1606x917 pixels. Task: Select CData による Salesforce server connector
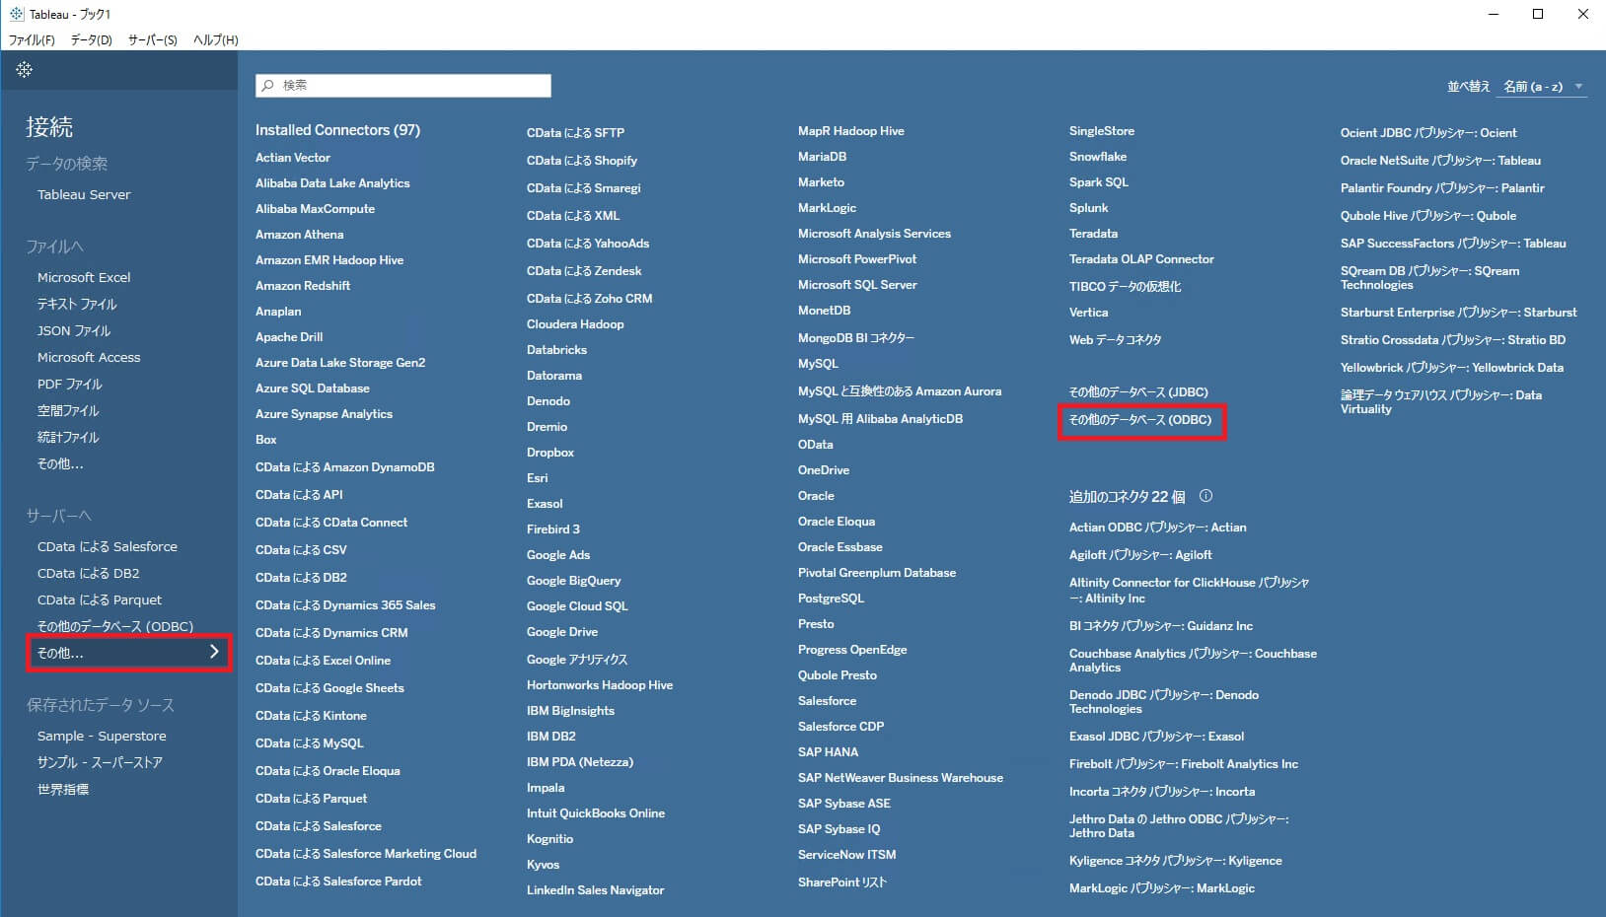point(108,545)
